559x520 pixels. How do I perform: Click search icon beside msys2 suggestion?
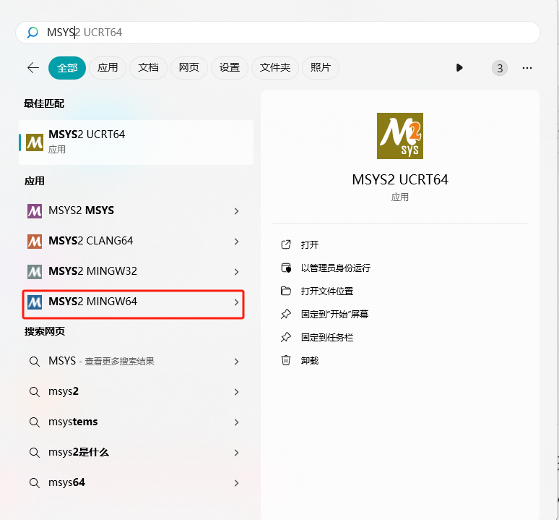tap(34, 392)
